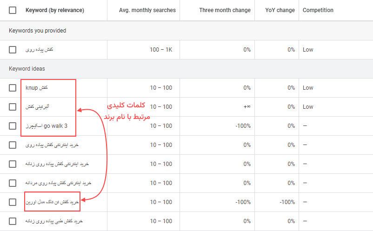Sort by Avg. monthly searches column header

147,10
